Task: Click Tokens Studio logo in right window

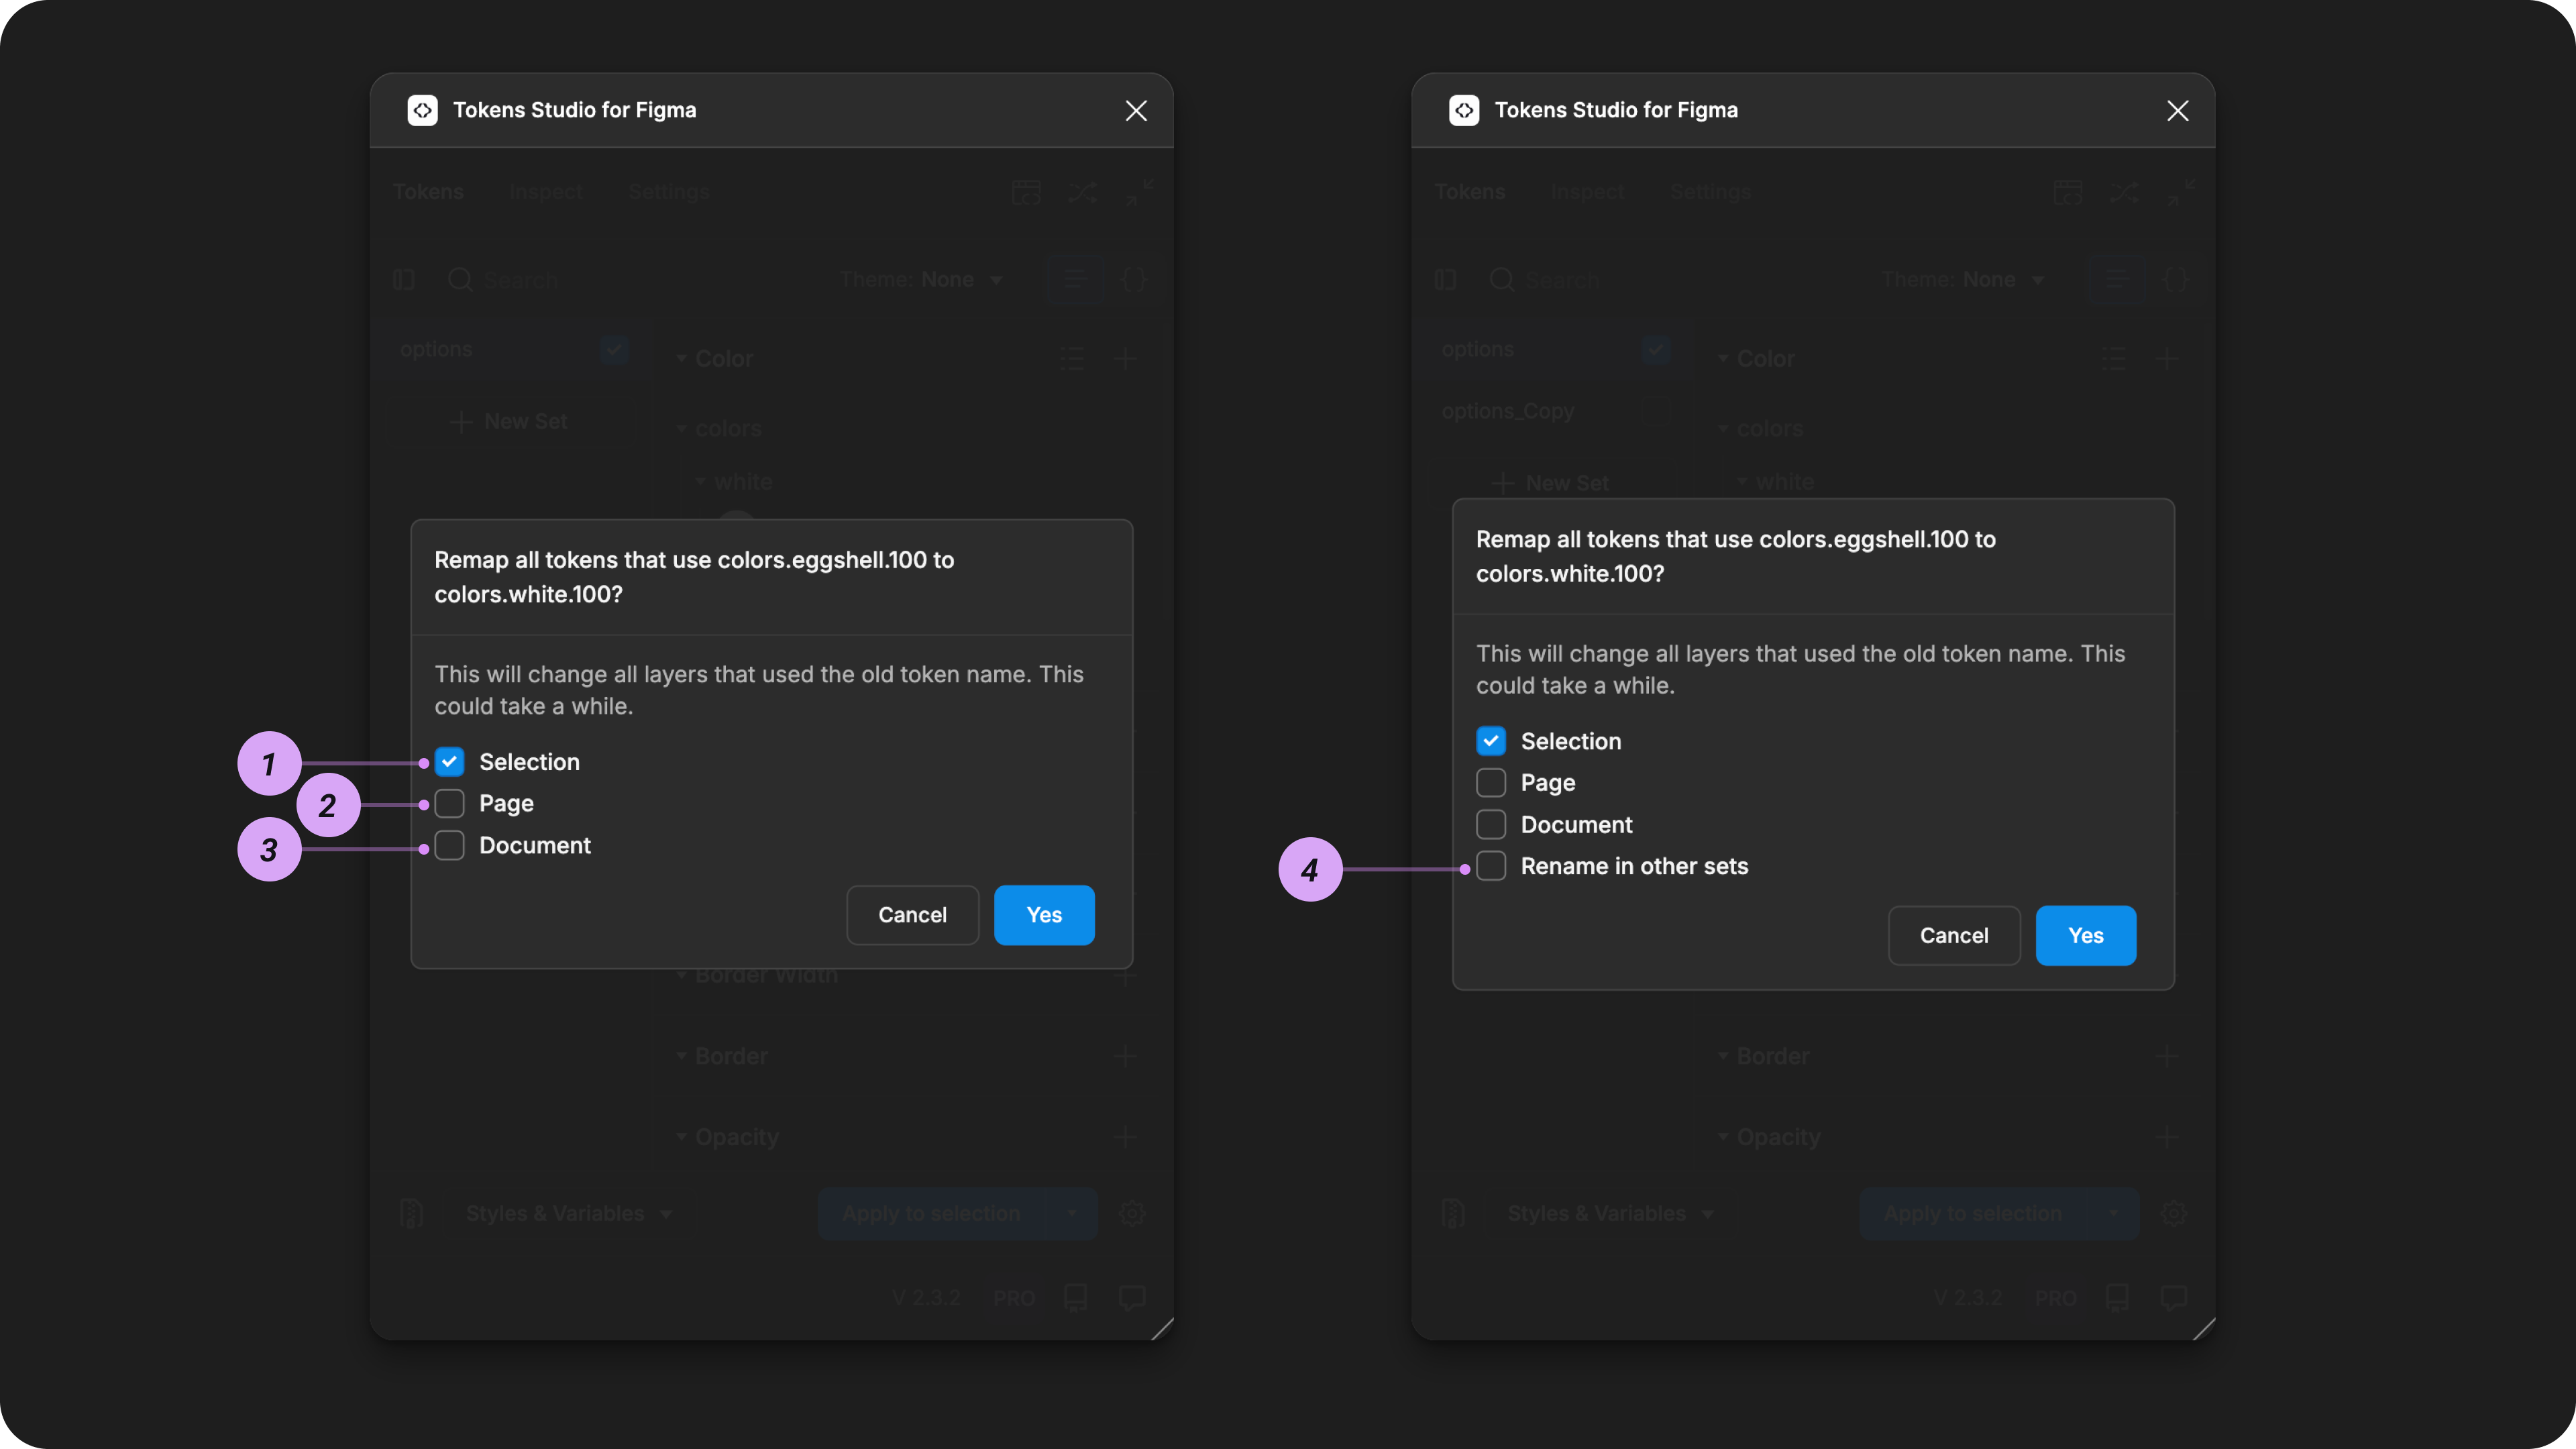Action: coord(1464,110)
